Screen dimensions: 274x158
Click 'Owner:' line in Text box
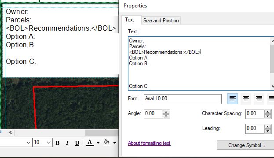click(x=137, y=41)
